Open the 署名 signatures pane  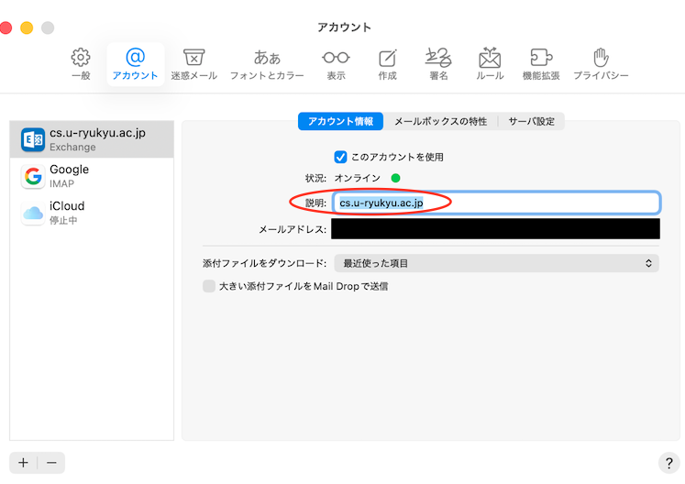438,64
